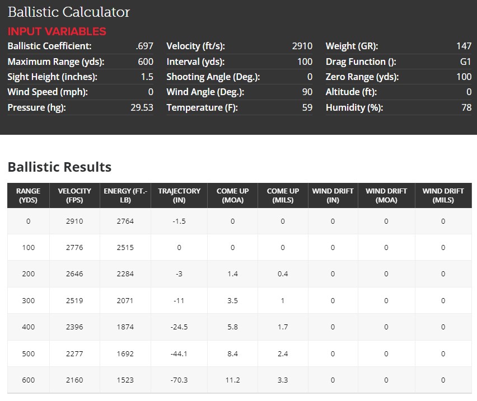The width and height of the screenshot is (477, 401).
Task: Click the COME UP (MILS) column header
Action: pos(283,195)
